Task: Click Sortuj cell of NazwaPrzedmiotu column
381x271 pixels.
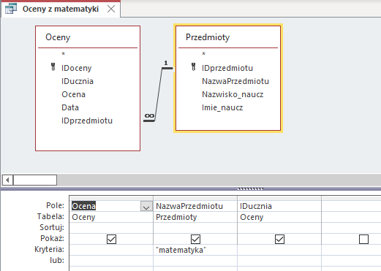Action: coord(195,228)
